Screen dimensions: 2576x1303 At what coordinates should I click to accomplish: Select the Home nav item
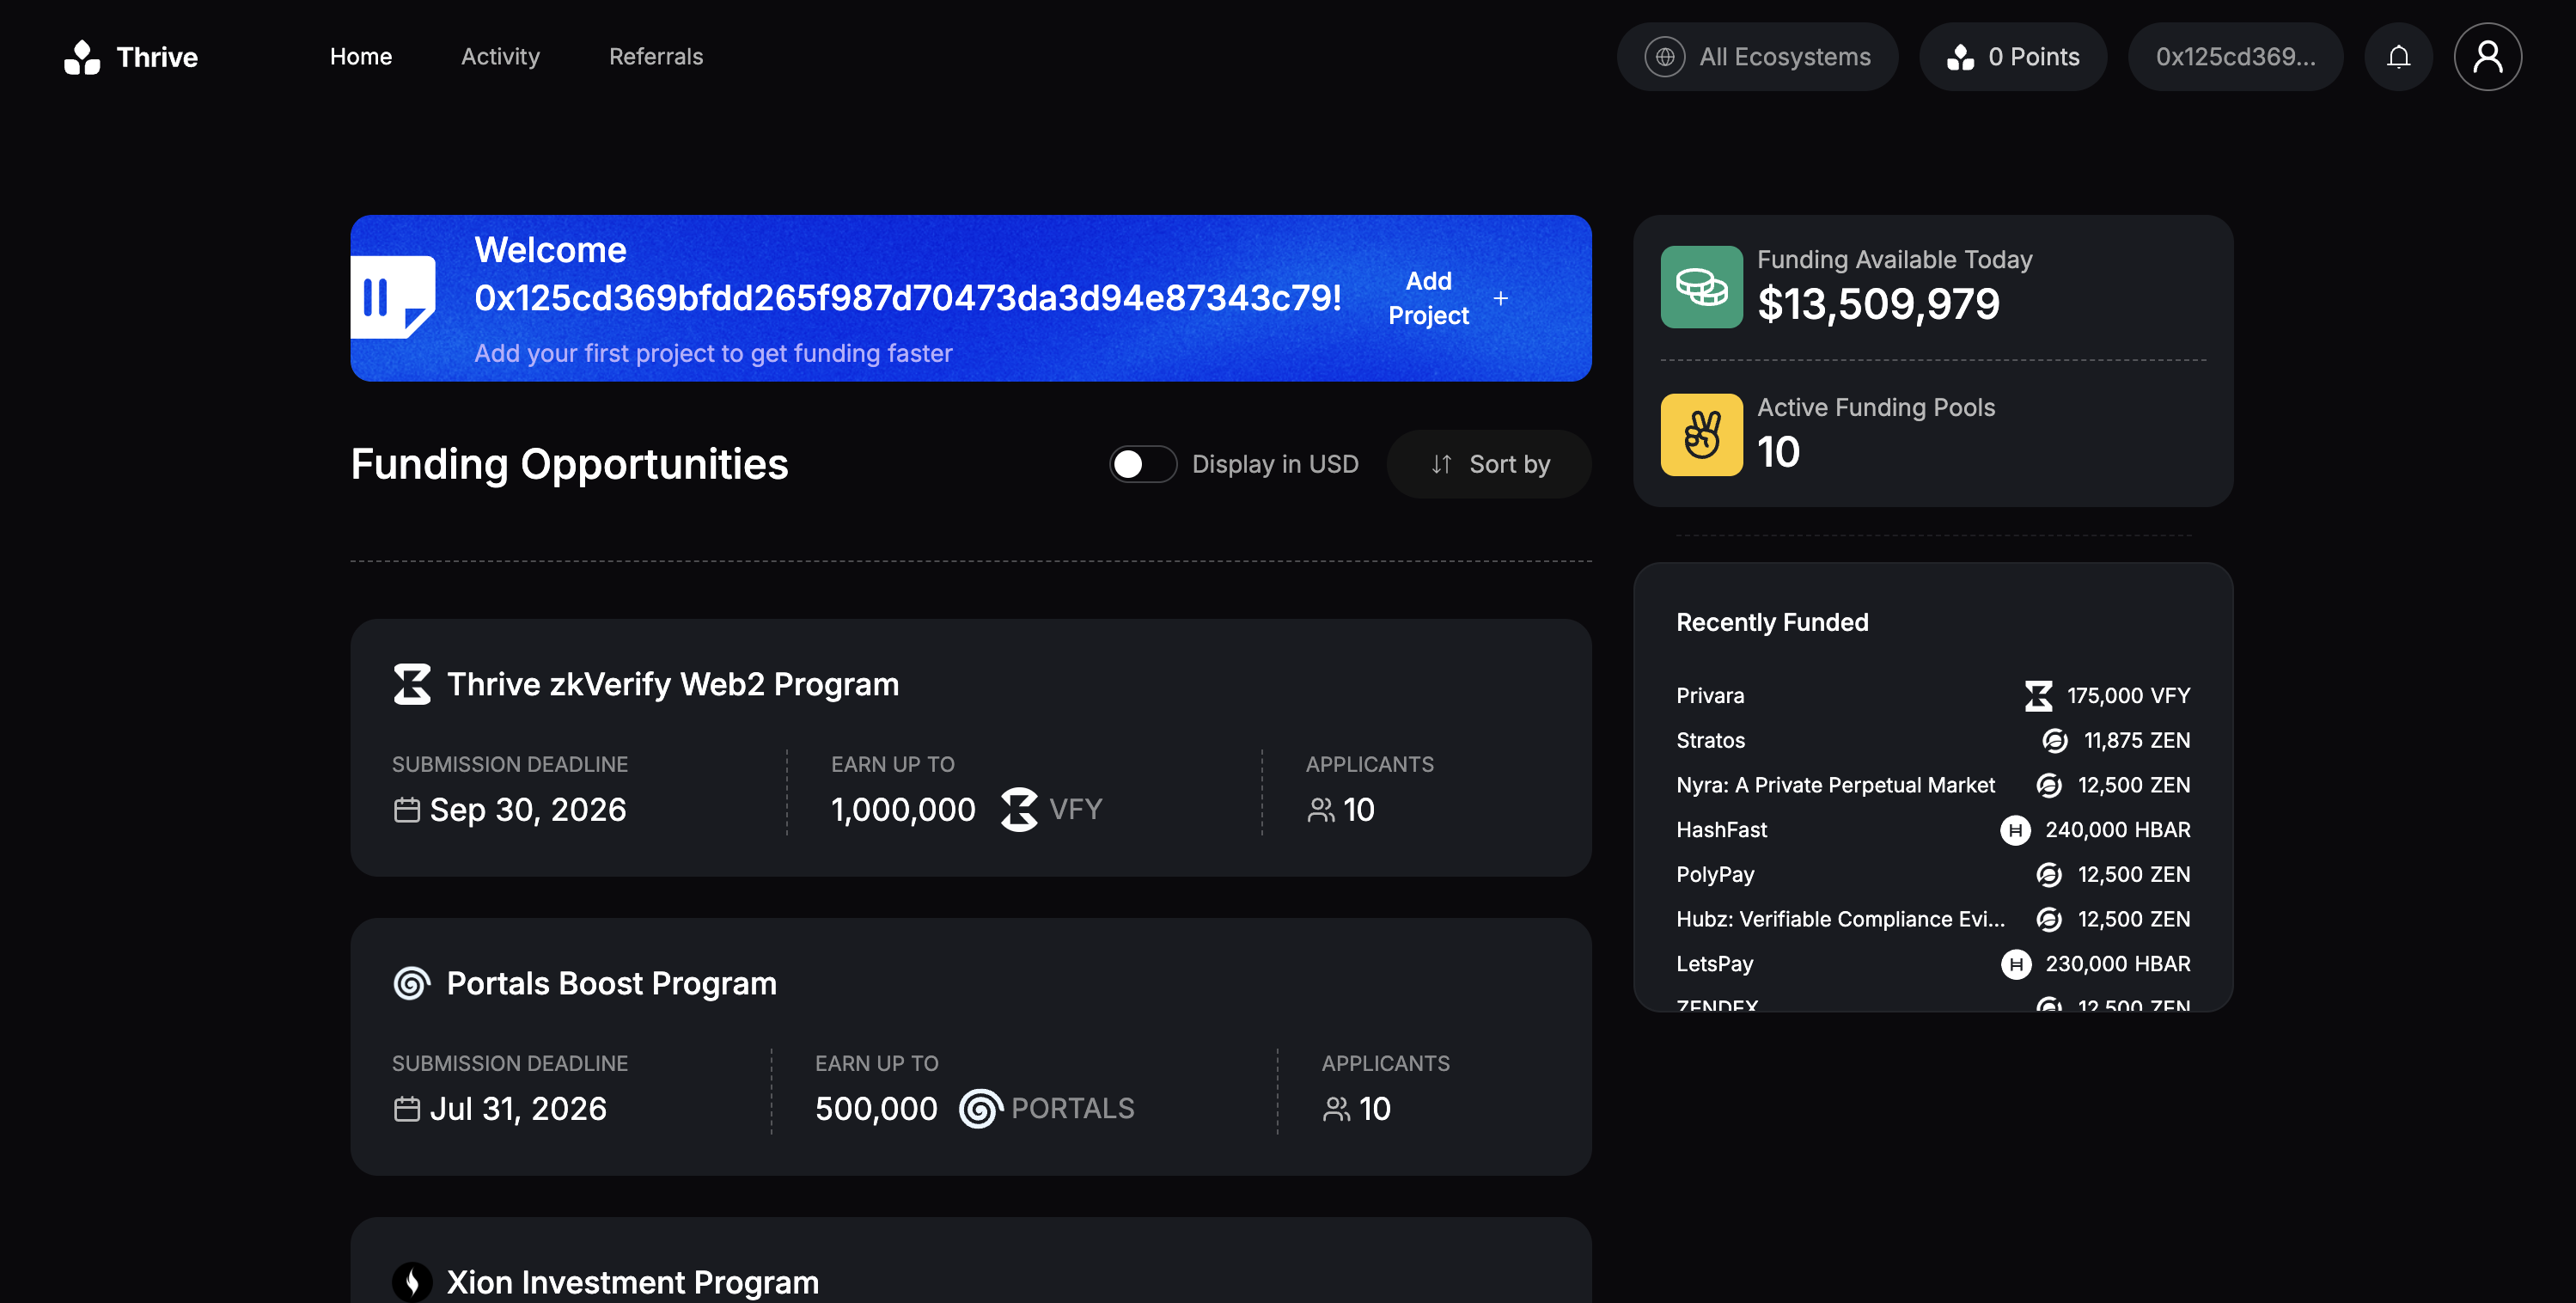click(360, 57)
